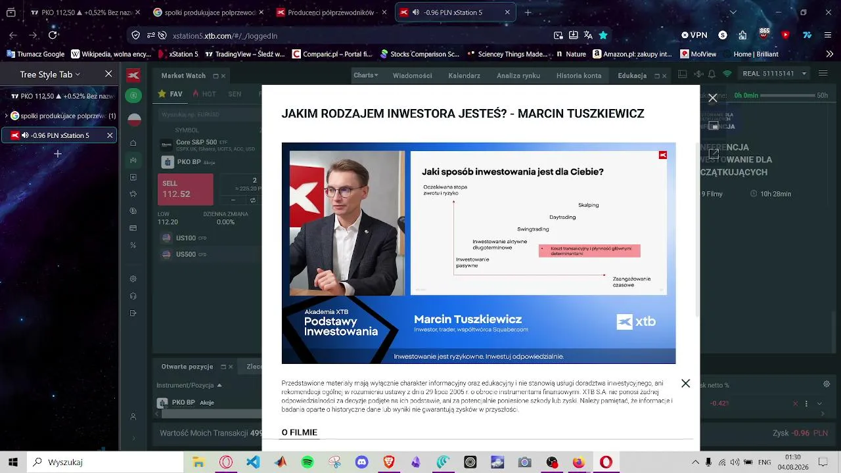This screenshot has height=473, width=841.
Task: Expand the spolki produkujace tab tree
Action: [x=6, y=116]
